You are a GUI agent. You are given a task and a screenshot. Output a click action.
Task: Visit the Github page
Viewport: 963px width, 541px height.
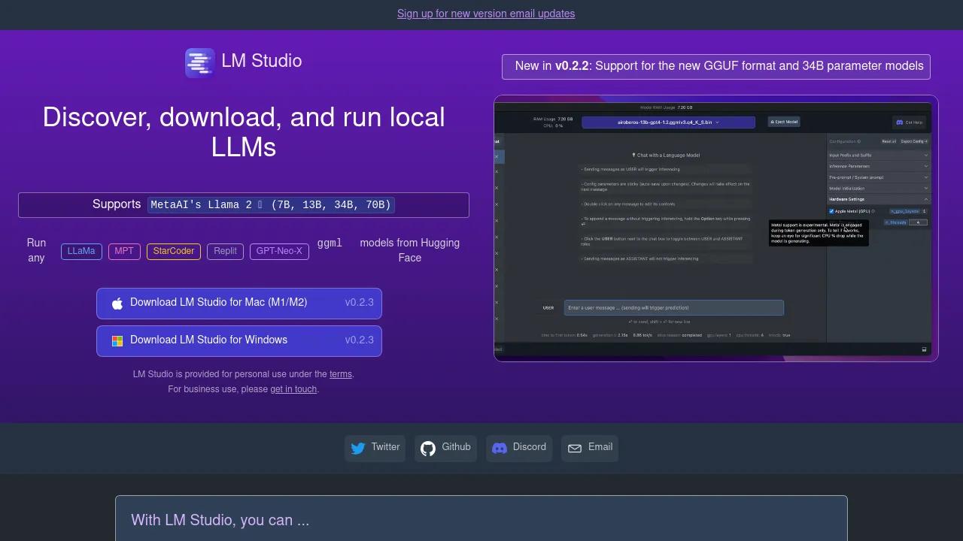pos(445,448)
